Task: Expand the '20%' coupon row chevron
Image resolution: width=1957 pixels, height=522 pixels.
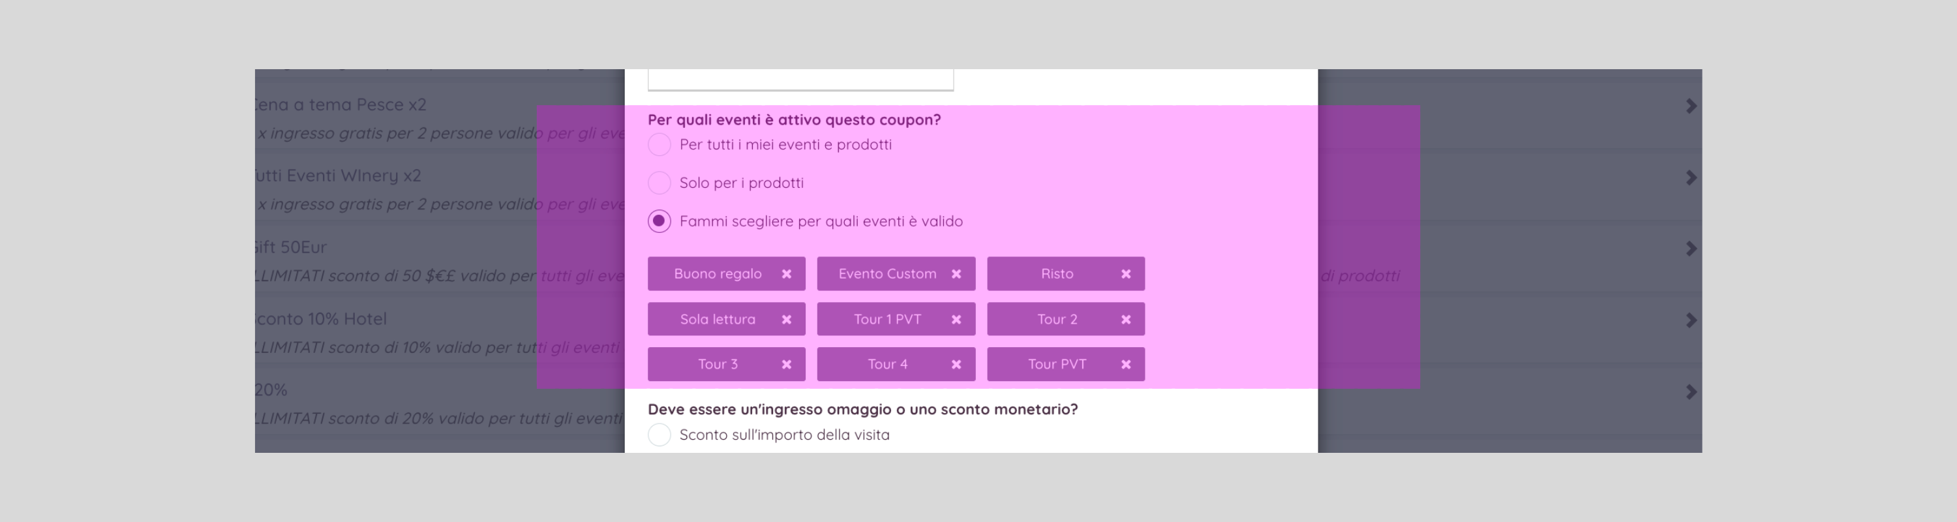Action: [x=1690, y=392]
